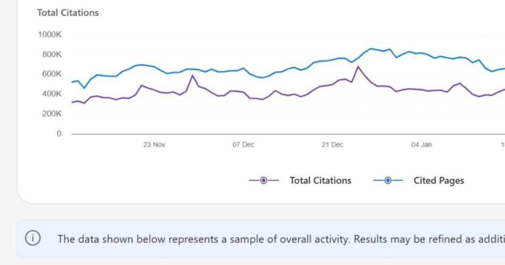
Task: Click the purple line spike before 07 Dec
Action: point(192,75)
